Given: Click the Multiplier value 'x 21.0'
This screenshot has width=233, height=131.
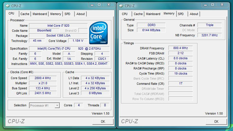Looking at the screenshot, I should 43,83.
